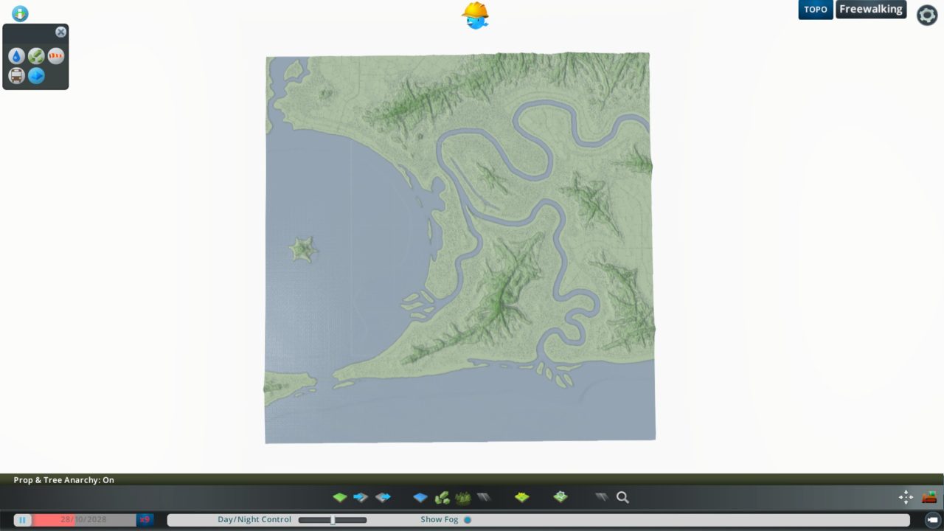Choose the blue water tile tool
This screenshot has width=944, height=531.
pyautogui.click(x=420, y=498)
